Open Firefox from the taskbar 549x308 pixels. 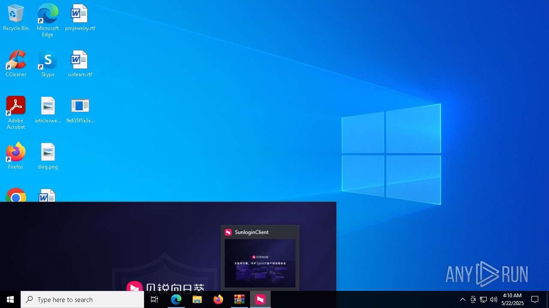[x=218, y=299]
